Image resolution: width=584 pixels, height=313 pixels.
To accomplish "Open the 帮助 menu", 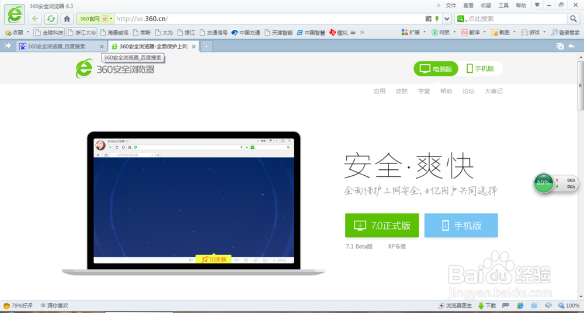I will tap(521, 5).
